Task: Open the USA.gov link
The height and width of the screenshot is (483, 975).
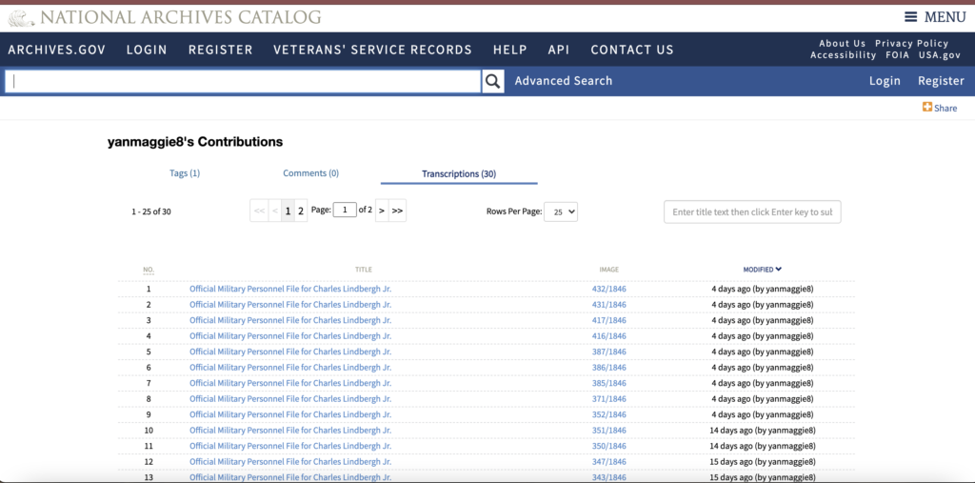Action: pyautogui.click(x=940, y=55)
